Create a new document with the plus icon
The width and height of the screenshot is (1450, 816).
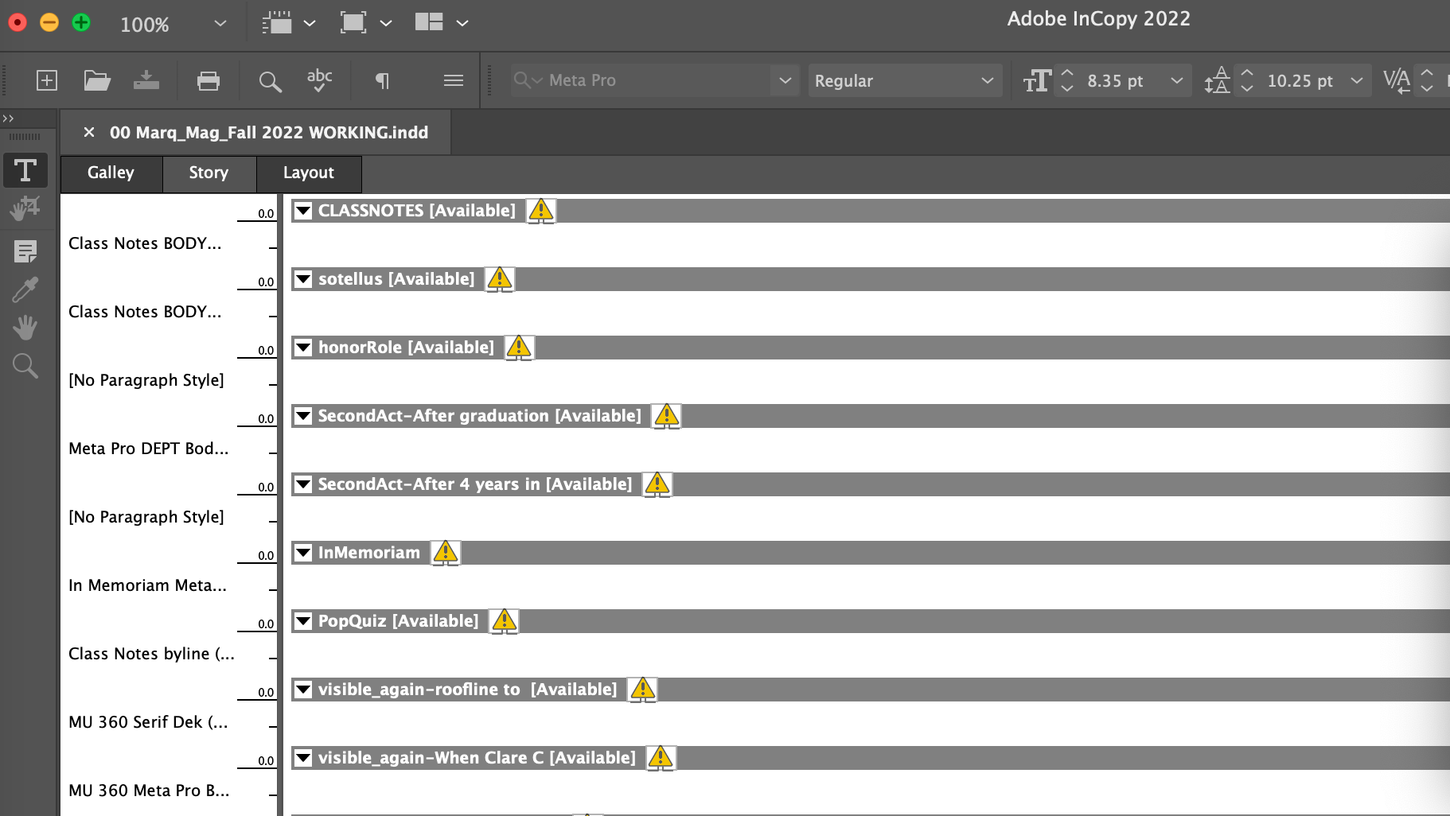coord(47,80)
